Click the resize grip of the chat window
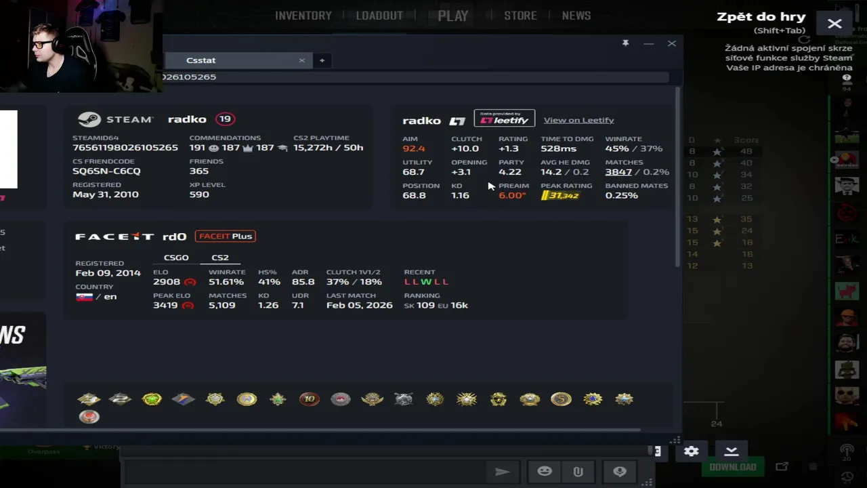Viewport: 867px width, 488px height. coord(647,483)
